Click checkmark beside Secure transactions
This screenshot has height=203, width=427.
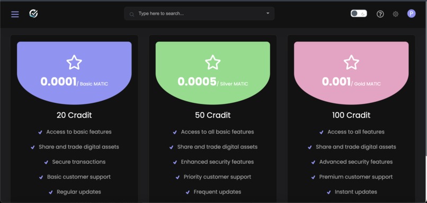46,162
